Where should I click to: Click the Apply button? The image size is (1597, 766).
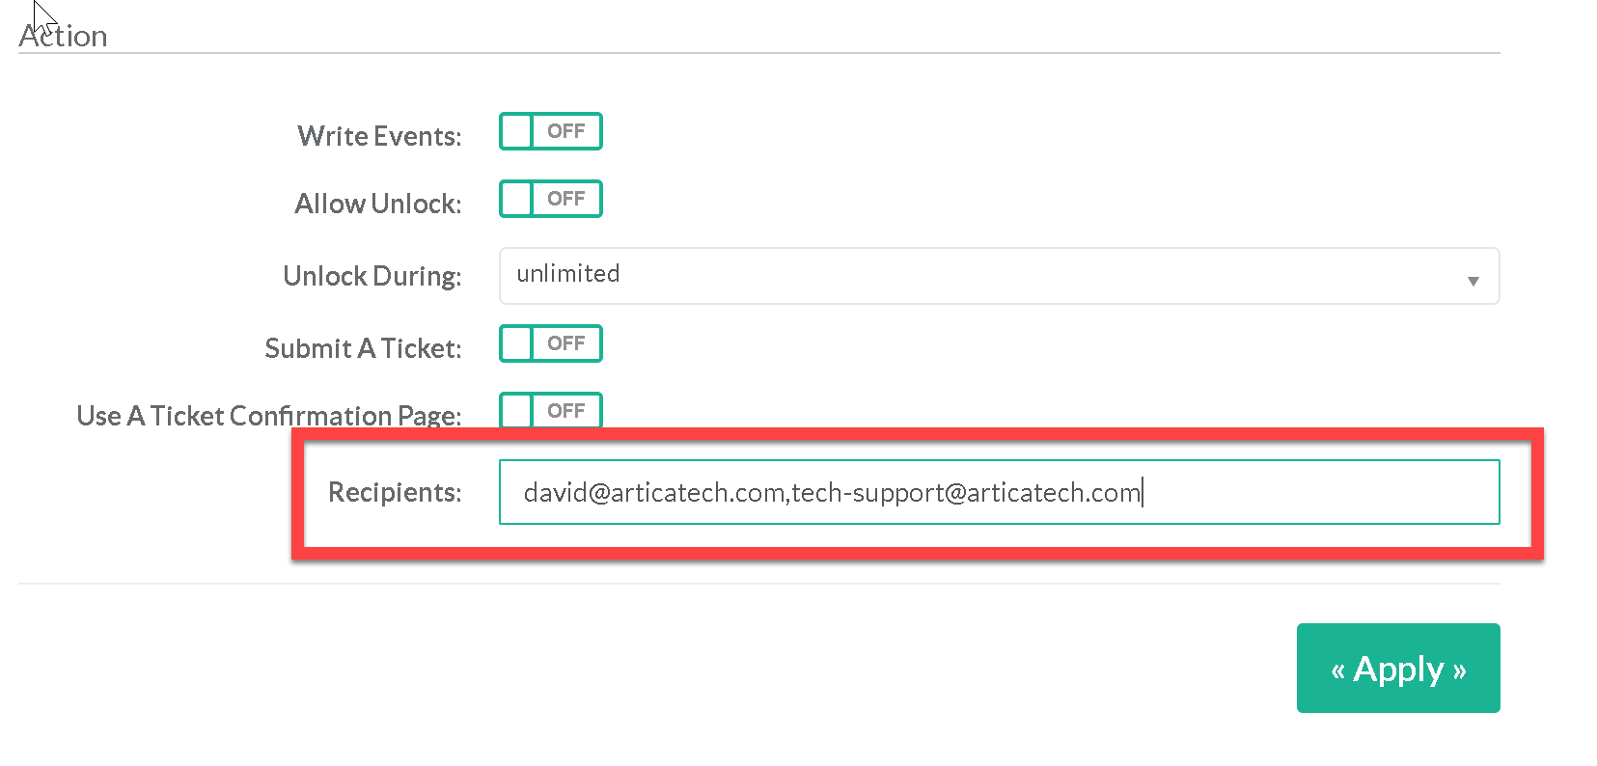tap(1397, 669)
